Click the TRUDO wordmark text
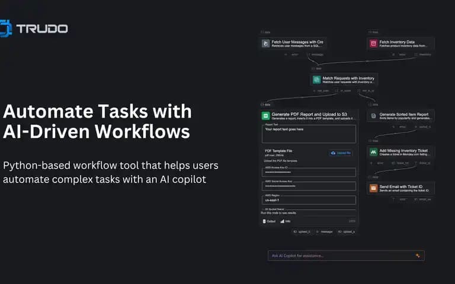Screen dimensions: 455x284 [x=42, y=28]
